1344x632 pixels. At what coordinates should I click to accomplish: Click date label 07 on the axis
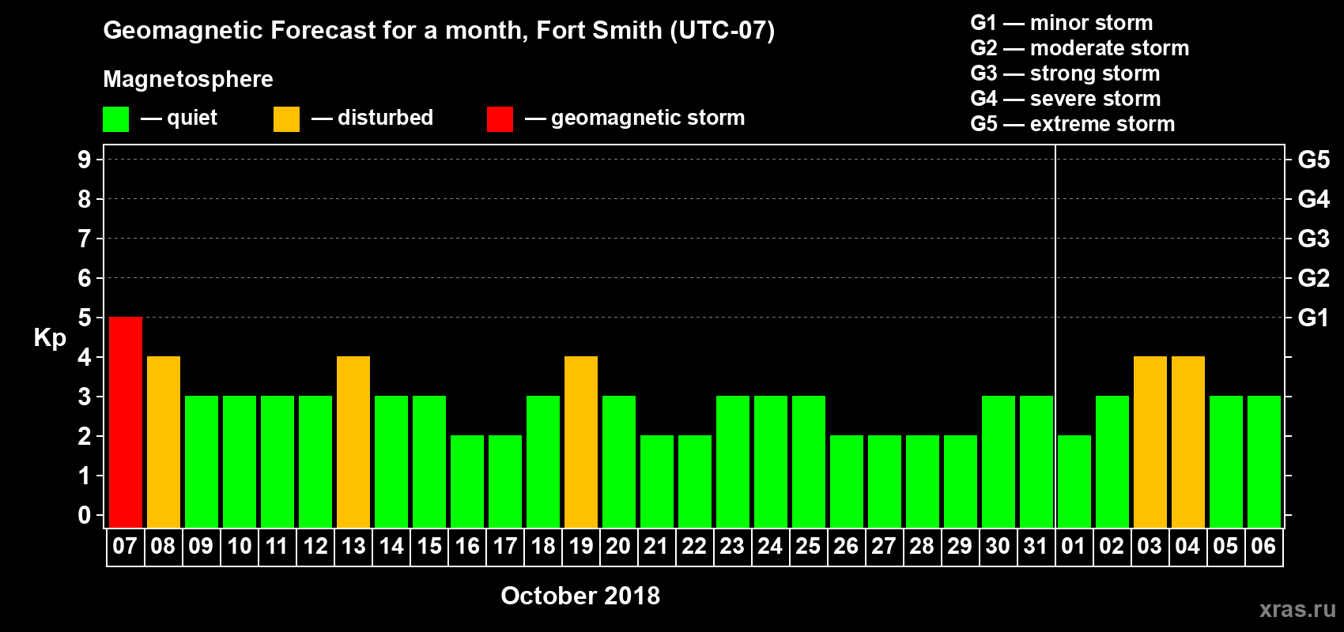tap(125, 546)
